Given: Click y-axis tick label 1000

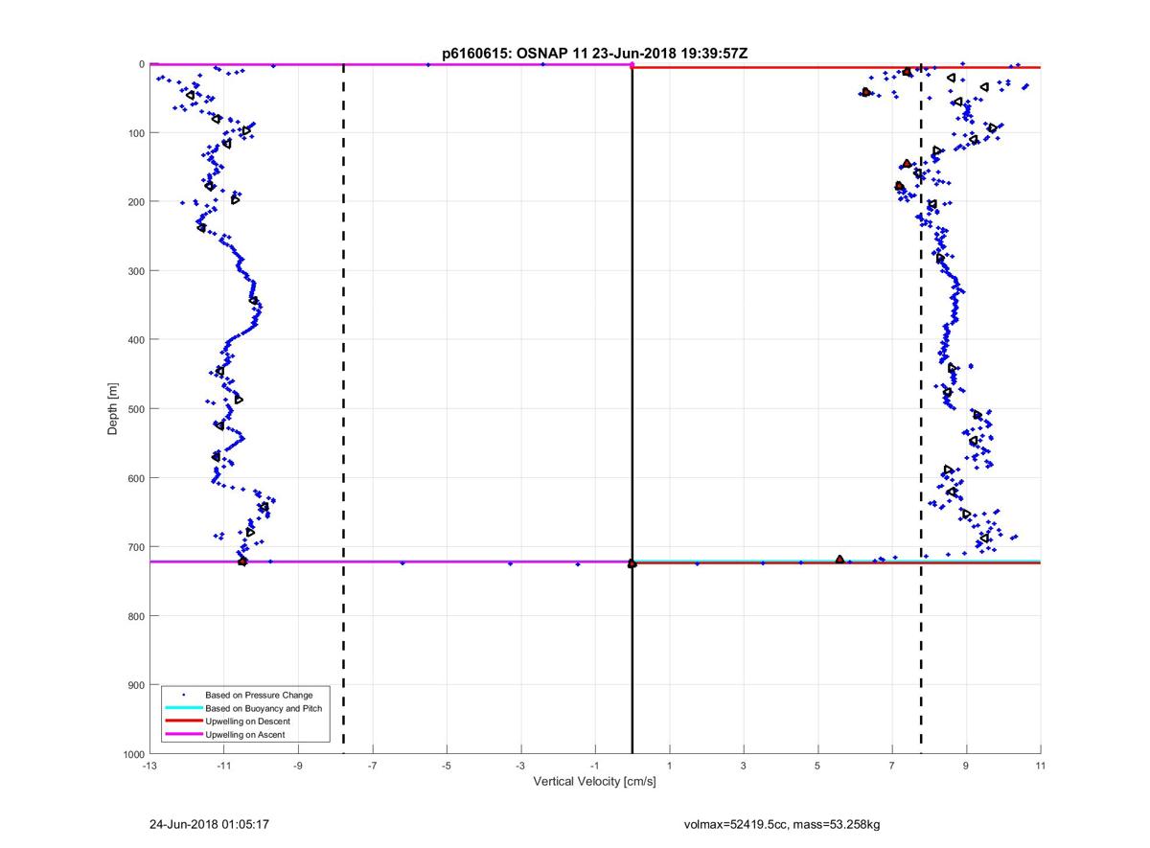Looking at the screenshot, I should [x=134, y=754].
